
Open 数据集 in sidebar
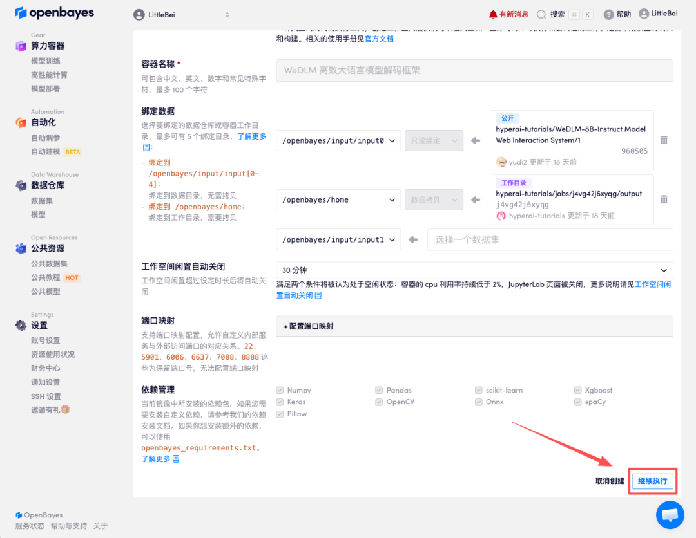[42, 201]
